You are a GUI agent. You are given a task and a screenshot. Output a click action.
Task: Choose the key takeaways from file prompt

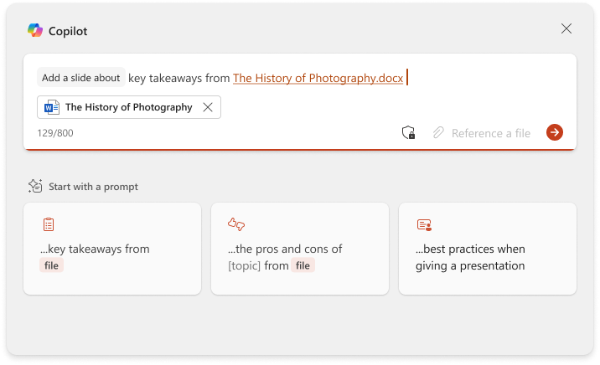(x=112, y=249)
